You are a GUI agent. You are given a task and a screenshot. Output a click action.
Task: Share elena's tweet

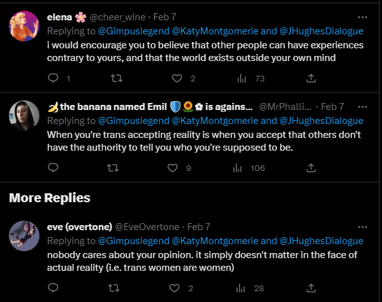[x=311, y=78]
